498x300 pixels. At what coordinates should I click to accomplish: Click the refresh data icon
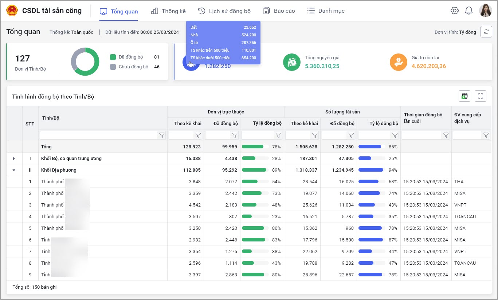pyautogui.click(x=486, y=32)
